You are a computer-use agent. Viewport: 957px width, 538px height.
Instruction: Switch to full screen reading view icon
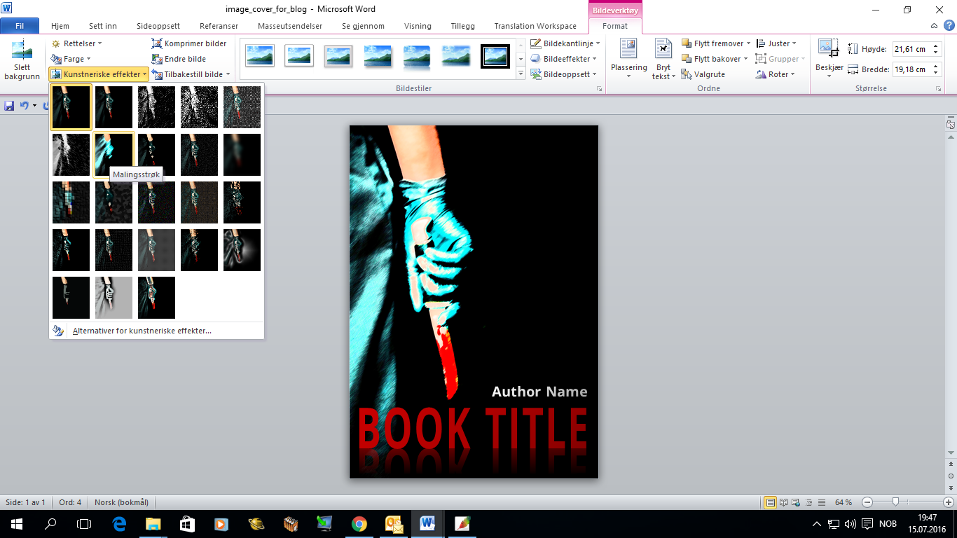coord(783,502)
